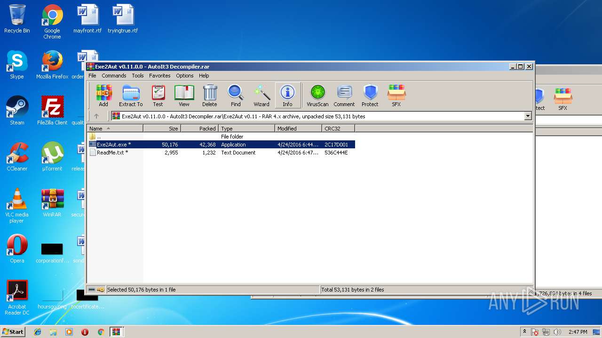This screenshot has height=338, width=602.
Task: Open the Recycle Bin desktop icon
Action: [17, 19]
